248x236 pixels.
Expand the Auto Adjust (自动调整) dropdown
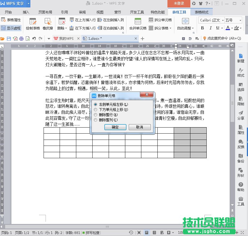(x=185, y=28)
